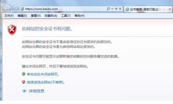This screenshot has height=104, width=173.
Task: Click the search magnifier in address bar
Action: (108, 9)
